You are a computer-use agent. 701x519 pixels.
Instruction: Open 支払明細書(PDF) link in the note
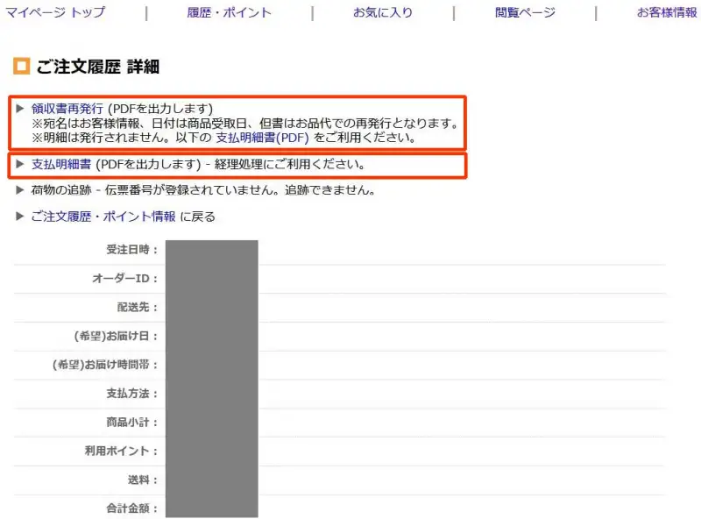pos(262,138)
